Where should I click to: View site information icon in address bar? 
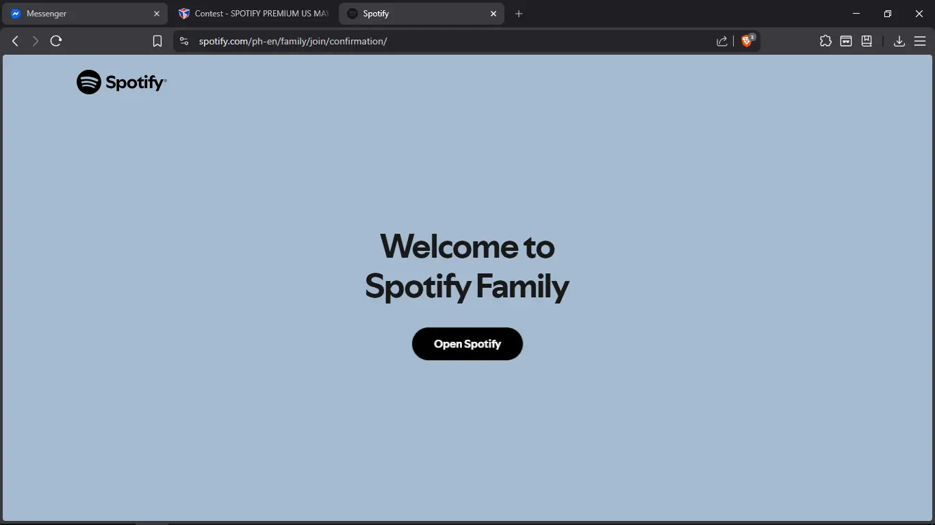pyautogui.click(x=184, y=41)
